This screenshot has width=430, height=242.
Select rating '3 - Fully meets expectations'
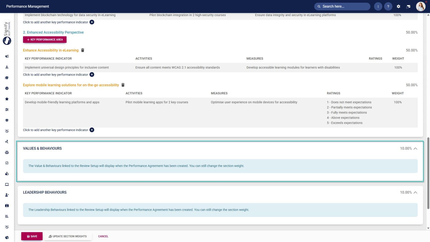tap(347, 112)
